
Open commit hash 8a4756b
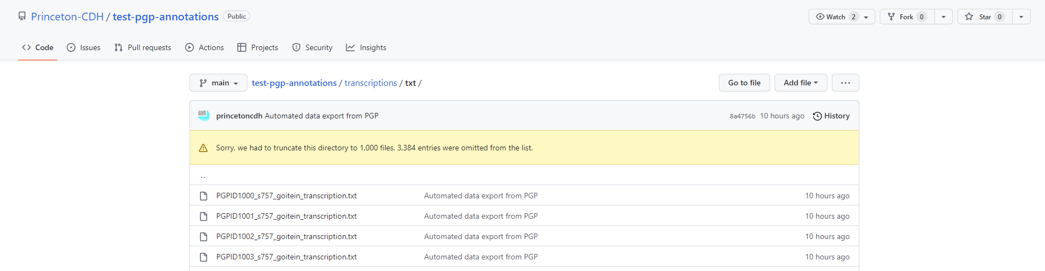click(x=743, y=116)
